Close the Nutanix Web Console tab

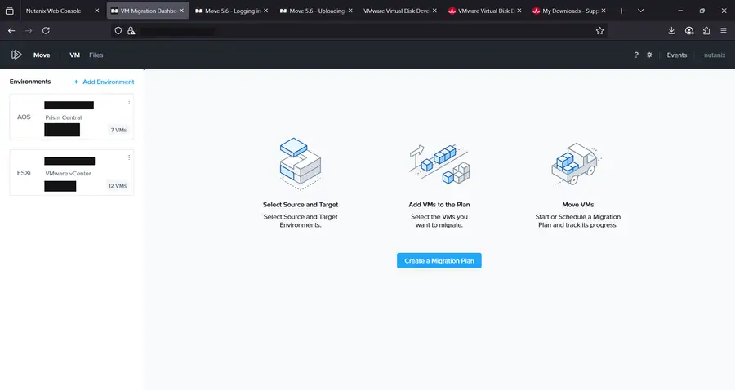[97, 11]
